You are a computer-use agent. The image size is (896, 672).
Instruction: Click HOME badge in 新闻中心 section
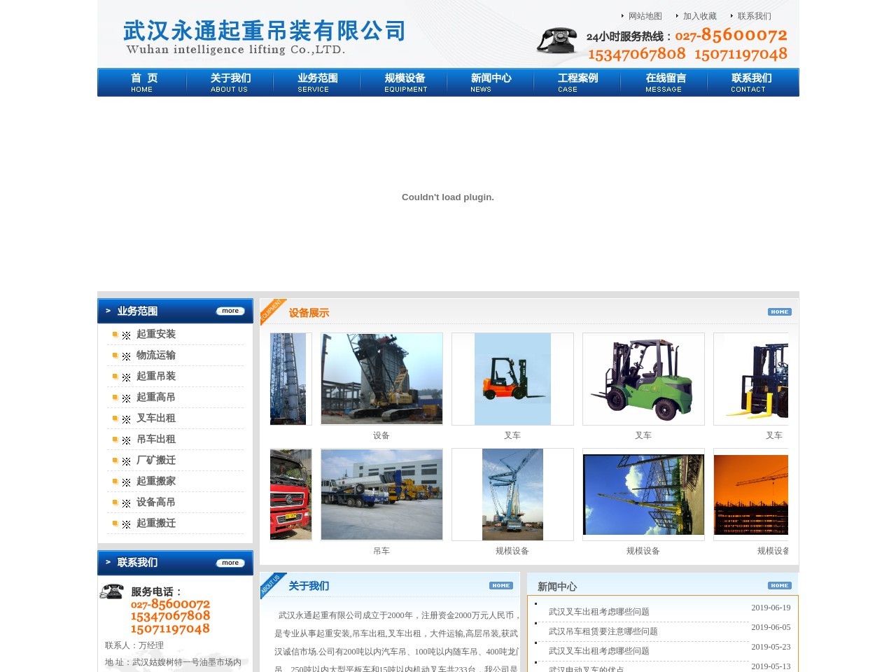[779, 586]
